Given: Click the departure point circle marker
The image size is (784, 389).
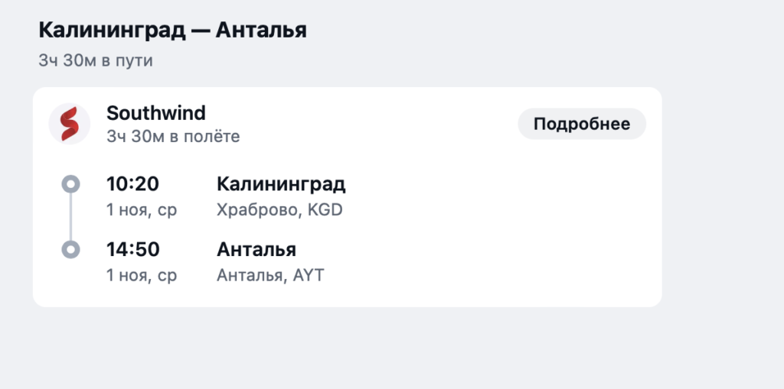Looking at the screenshot, I should coord(70,184).
